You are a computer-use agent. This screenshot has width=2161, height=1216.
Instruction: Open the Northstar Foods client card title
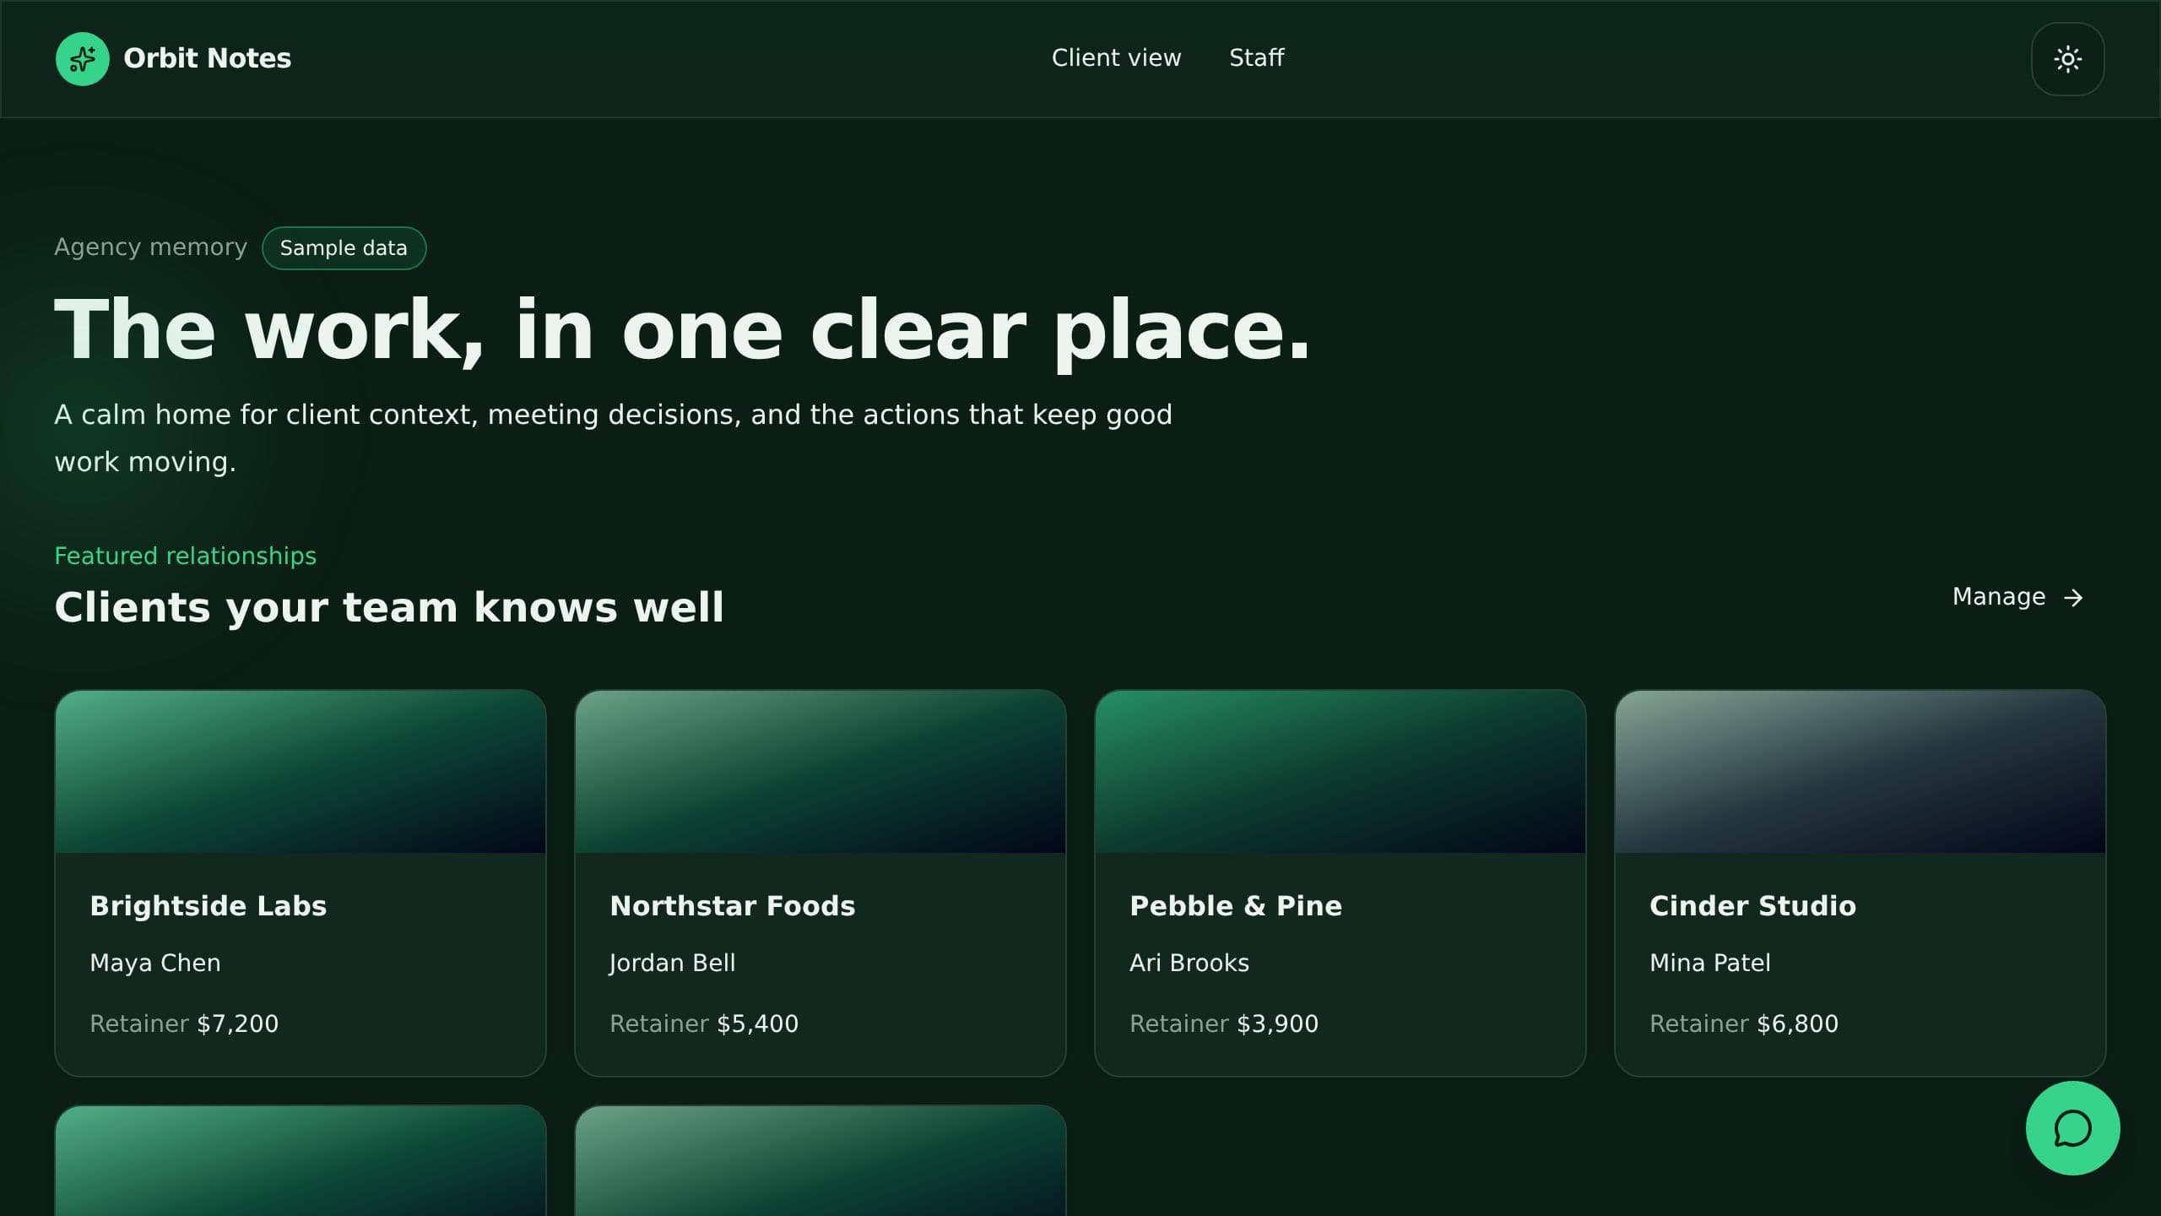[732, 906]
